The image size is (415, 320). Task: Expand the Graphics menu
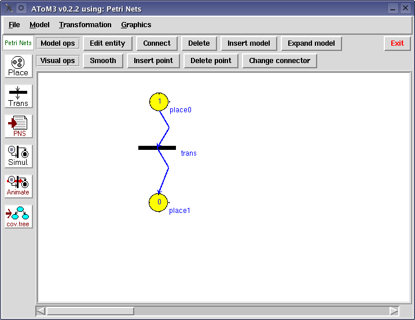click(136, 25)
